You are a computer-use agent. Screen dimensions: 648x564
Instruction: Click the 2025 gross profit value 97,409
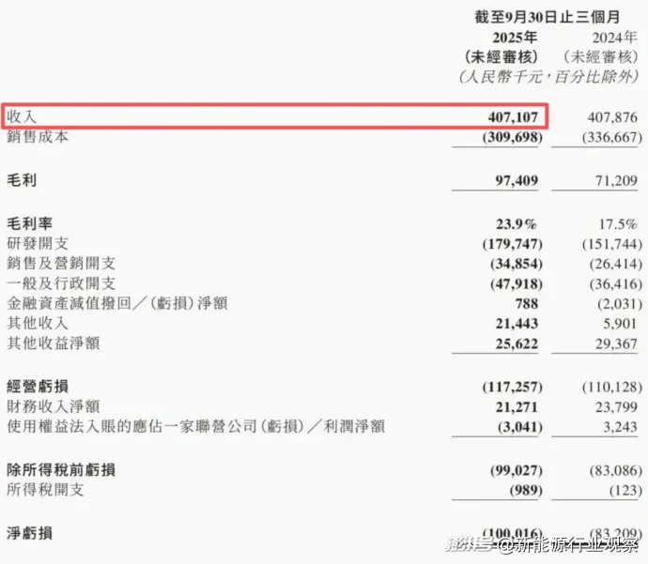tap(515, 177)
